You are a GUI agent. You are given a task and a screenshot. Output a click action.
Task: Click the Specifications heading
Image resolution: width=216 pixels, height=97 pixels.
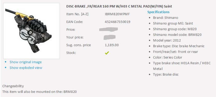(158, 12)
